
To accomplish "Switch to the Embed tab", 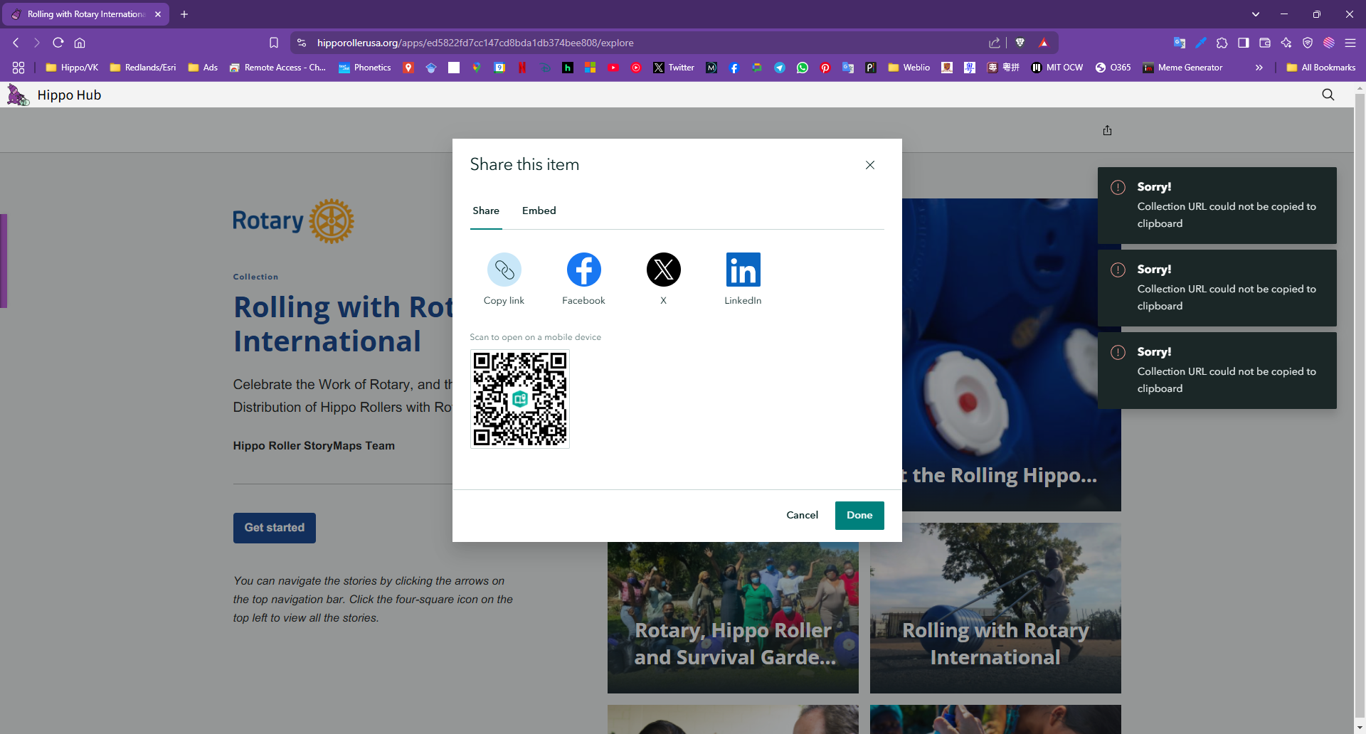I will tap(539, 211).
